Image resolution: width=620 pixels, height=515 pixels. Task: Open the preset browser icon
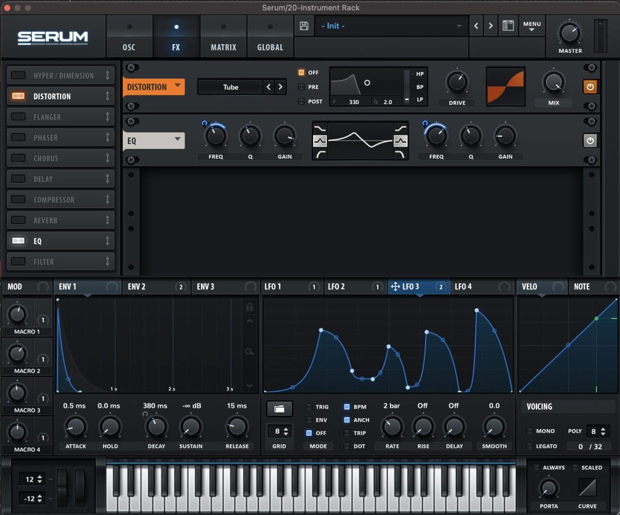click(x=508, y=26)
